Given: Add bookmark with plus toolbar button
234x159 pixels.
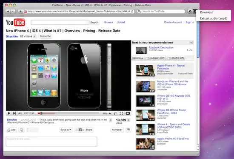Looking at the screenshot, I should [x=20, y=12].
